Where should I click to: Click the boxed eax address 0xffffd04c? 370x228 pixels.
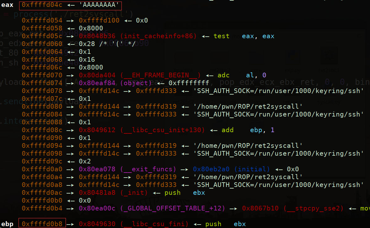click(42, 5)
